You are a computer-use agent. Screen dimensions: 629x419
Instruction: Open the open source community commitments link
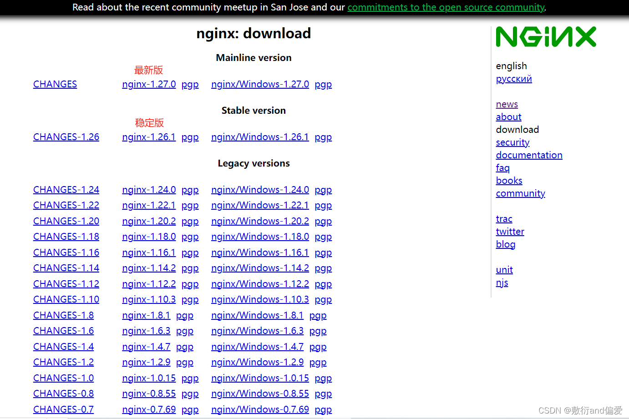(446, 7)
